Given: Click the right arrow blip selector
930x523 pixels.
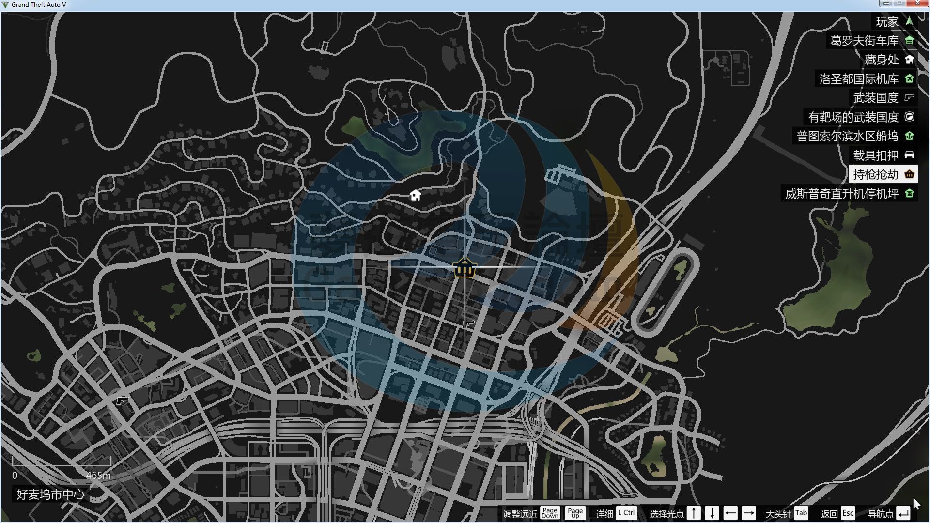Looking at the screenshot, I should tap(748, 513).
